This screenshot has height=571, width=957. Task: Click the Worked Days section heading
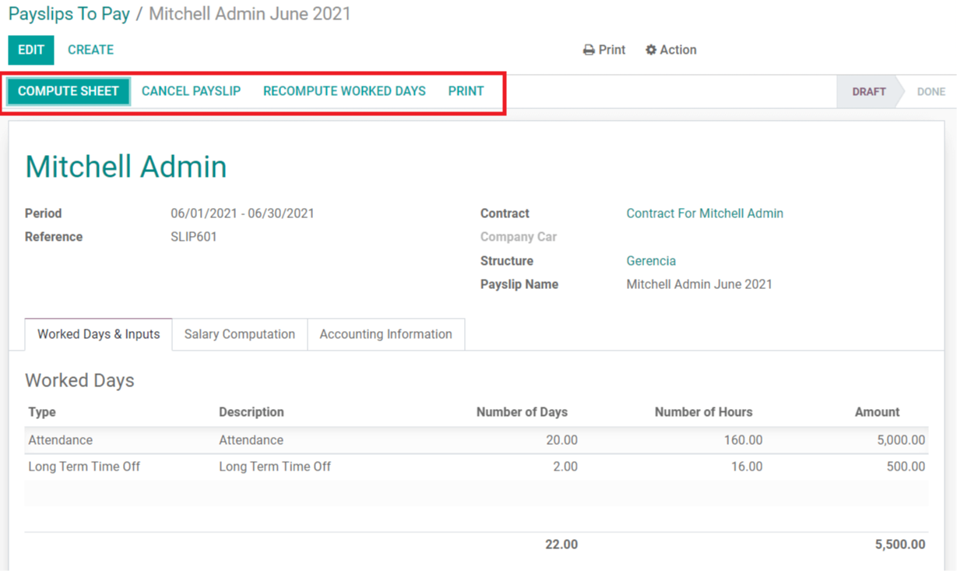coord(79,380)
